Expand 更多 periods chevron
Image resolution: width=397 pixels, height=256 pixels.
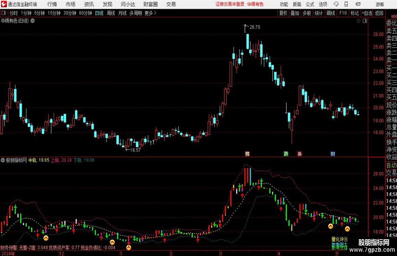click(x=155, y=13)
